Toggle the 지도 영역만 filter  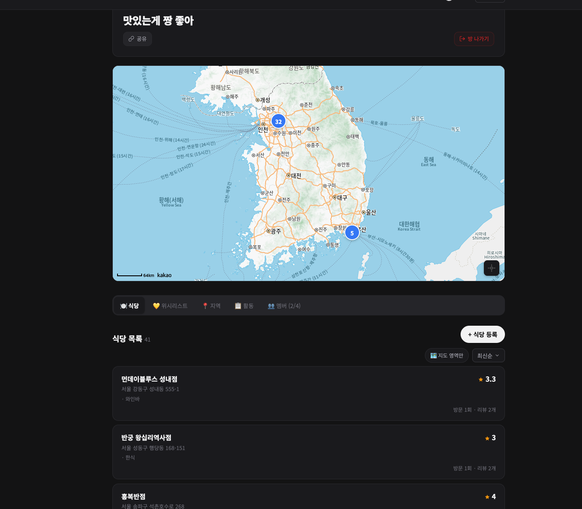[x=447, y=355]
